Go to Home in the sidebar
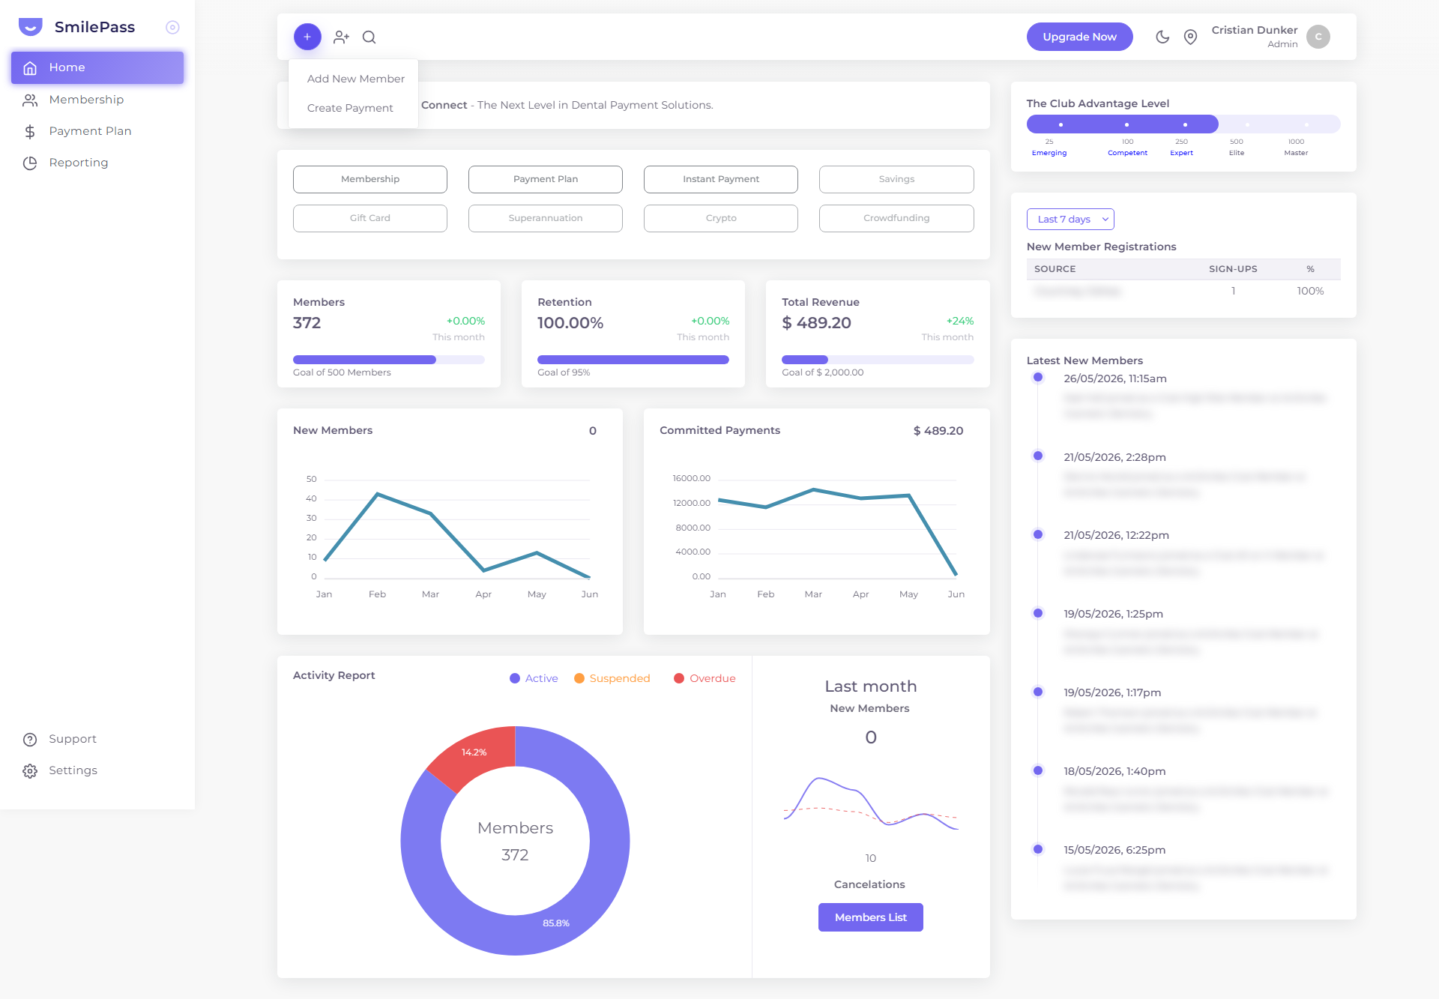The width and height of the screenshot is (1439, 999). (97, 67)
